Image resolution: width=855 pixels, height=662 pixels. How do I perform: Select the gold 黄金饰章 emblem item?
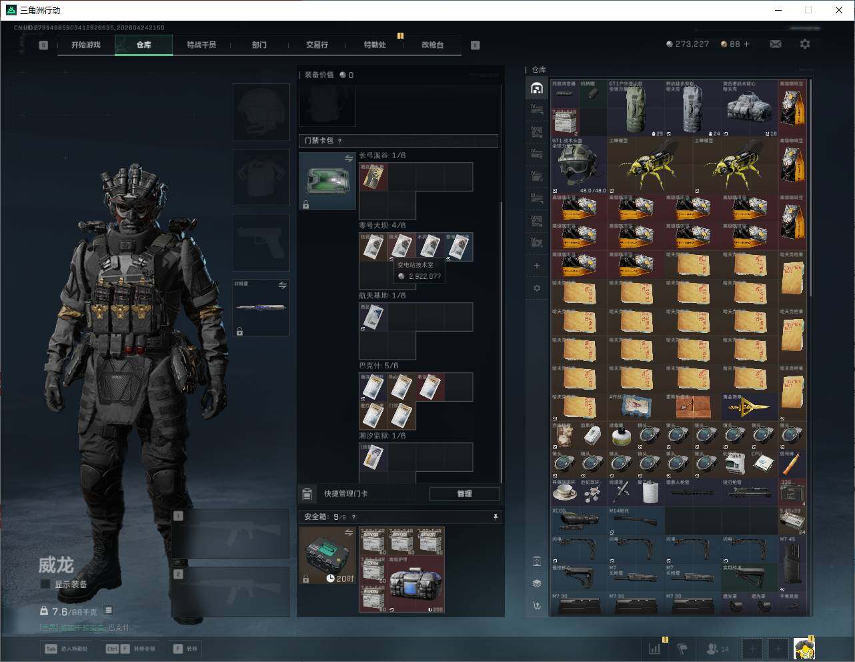click(x=750, y=407)
